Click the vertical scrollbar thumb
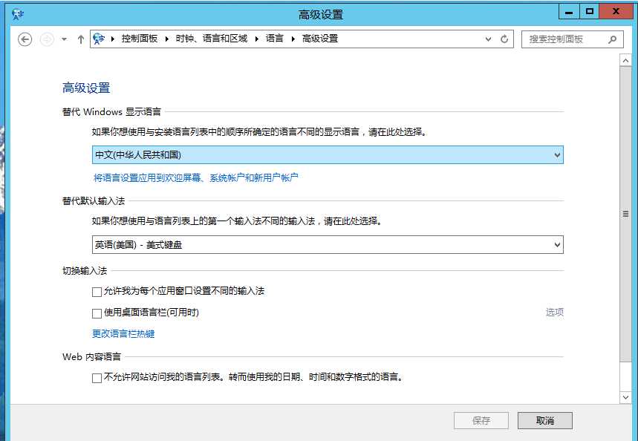The image size is (638, 441). pos(625,214)
